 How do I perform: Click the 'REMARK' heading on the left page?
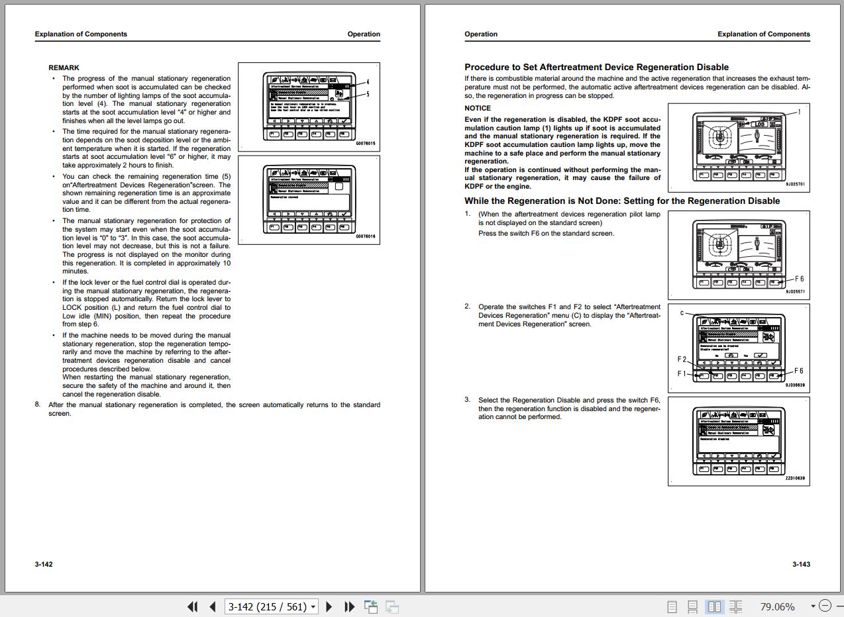(64, 68)
